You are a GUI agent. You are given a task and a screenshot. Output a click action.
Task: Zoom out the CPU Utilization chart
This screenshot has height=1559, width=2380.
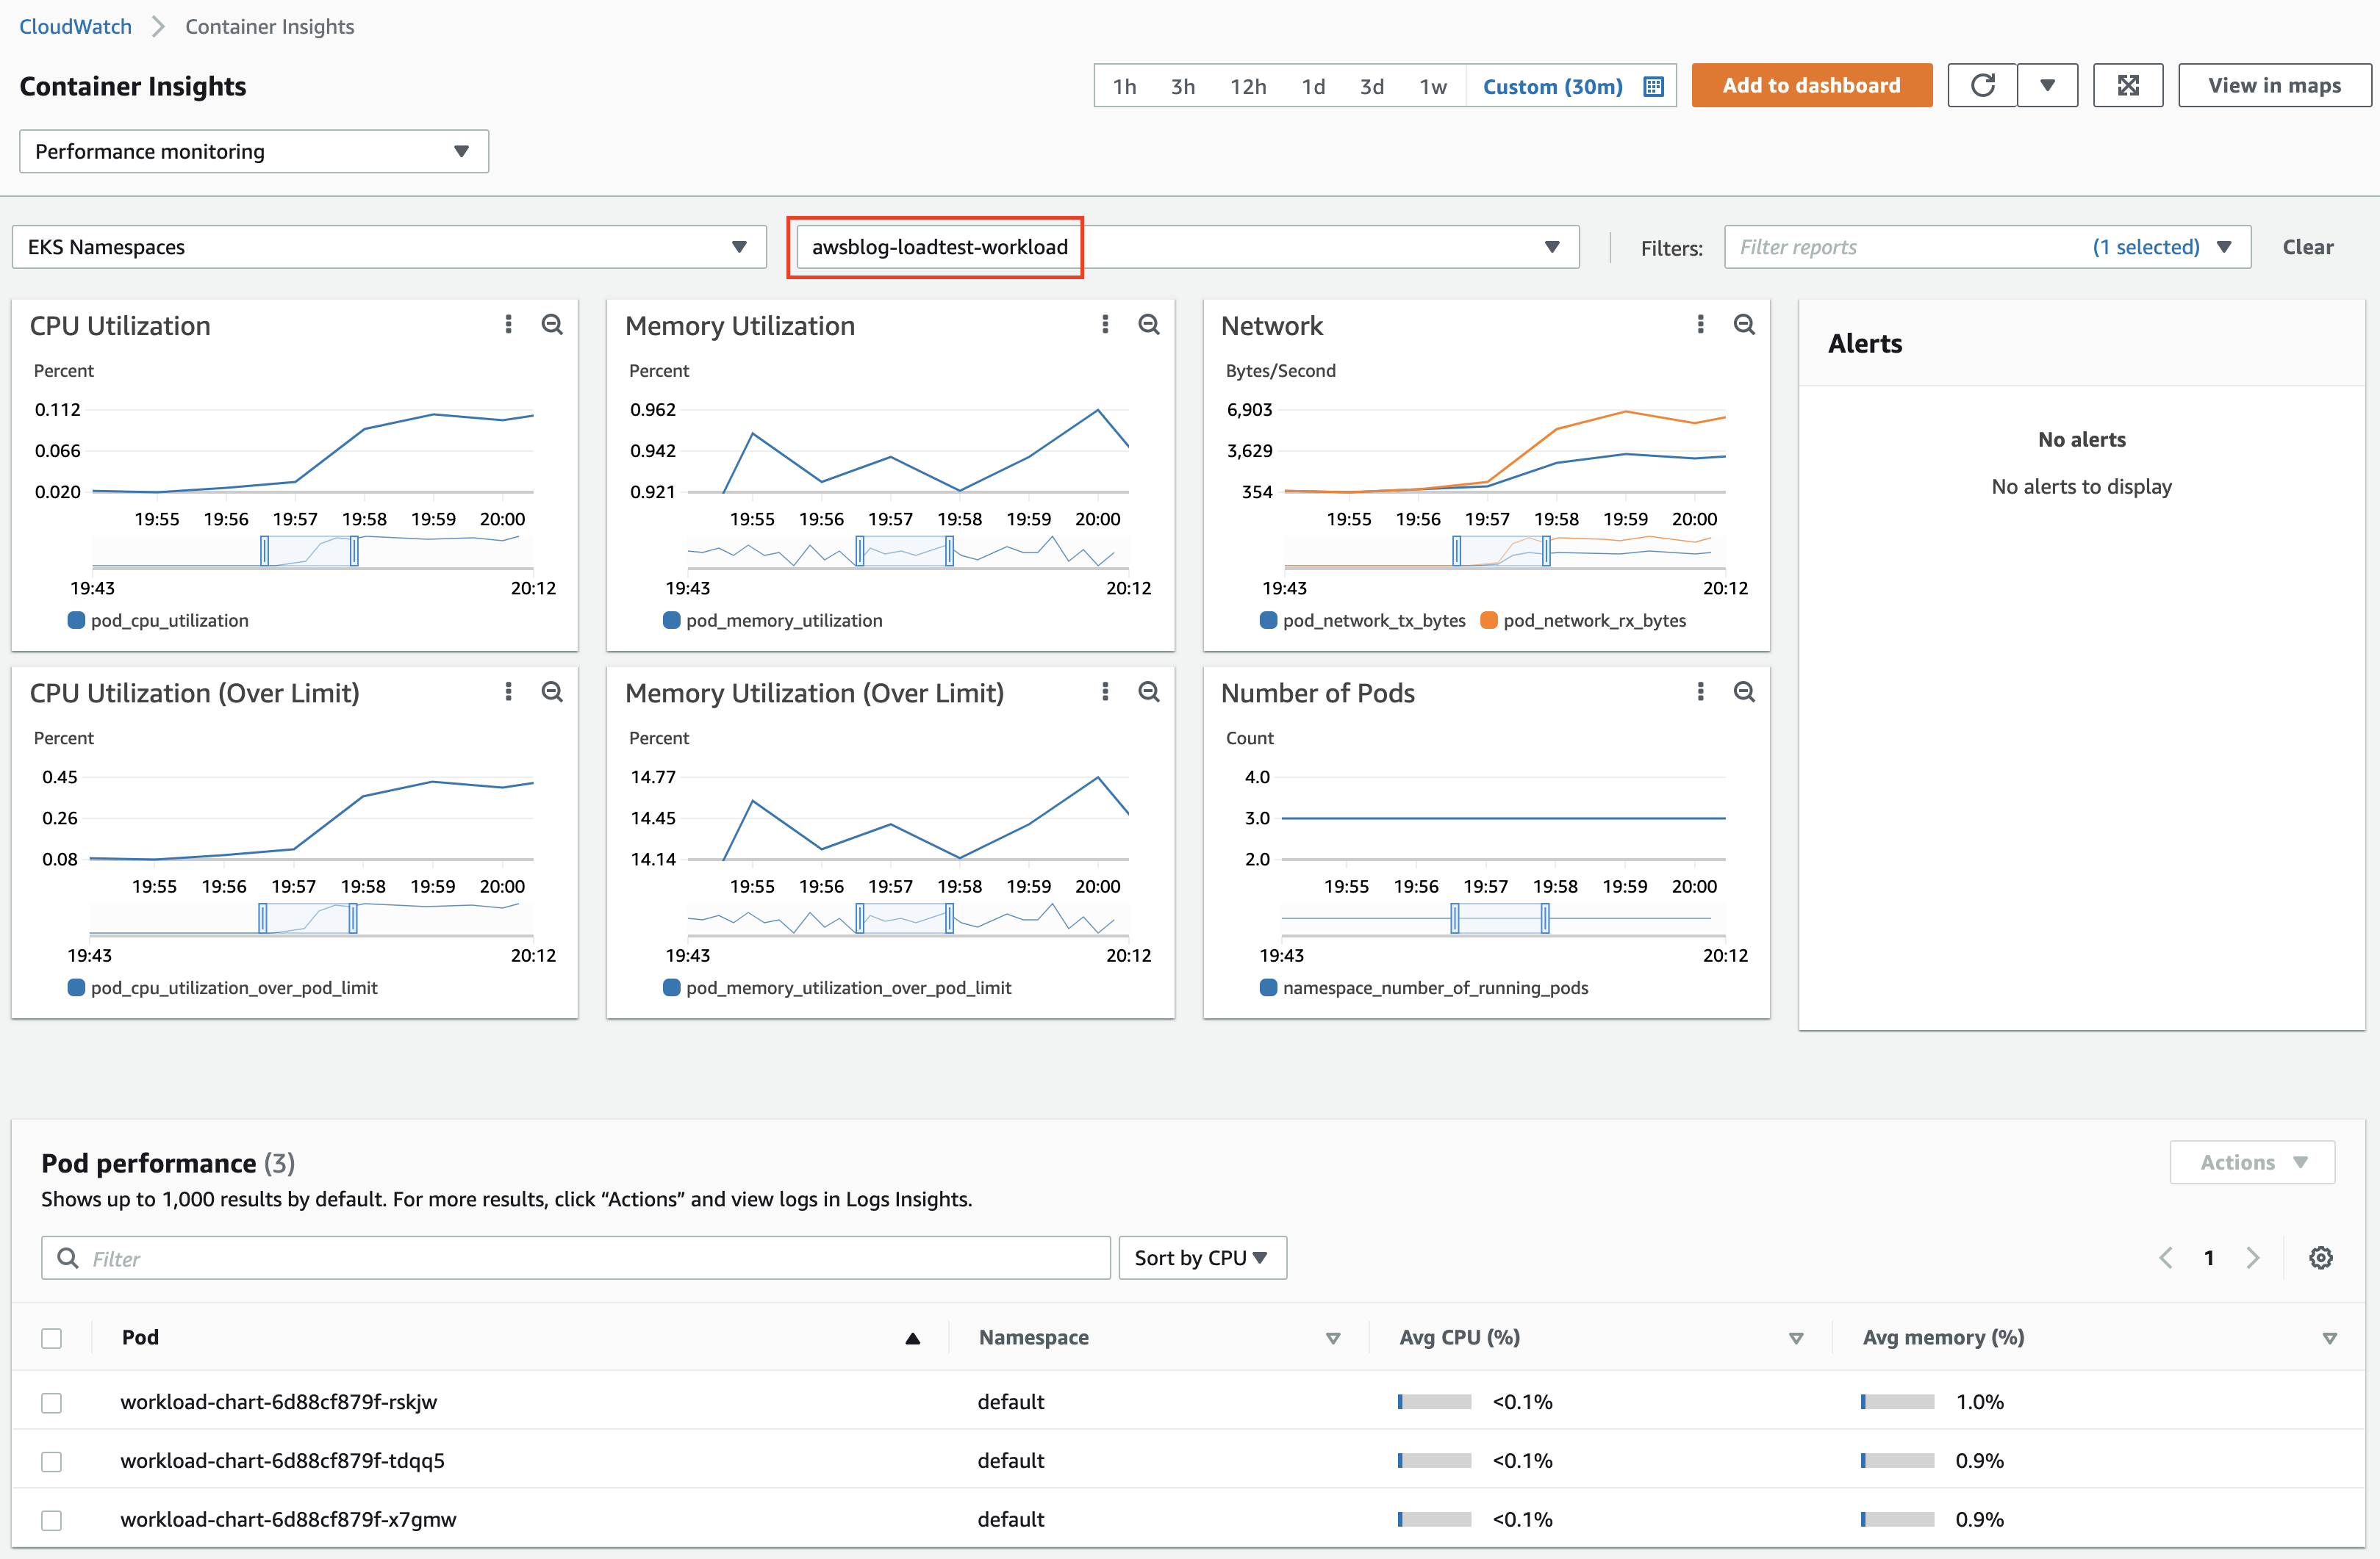[x=552, y=324]
